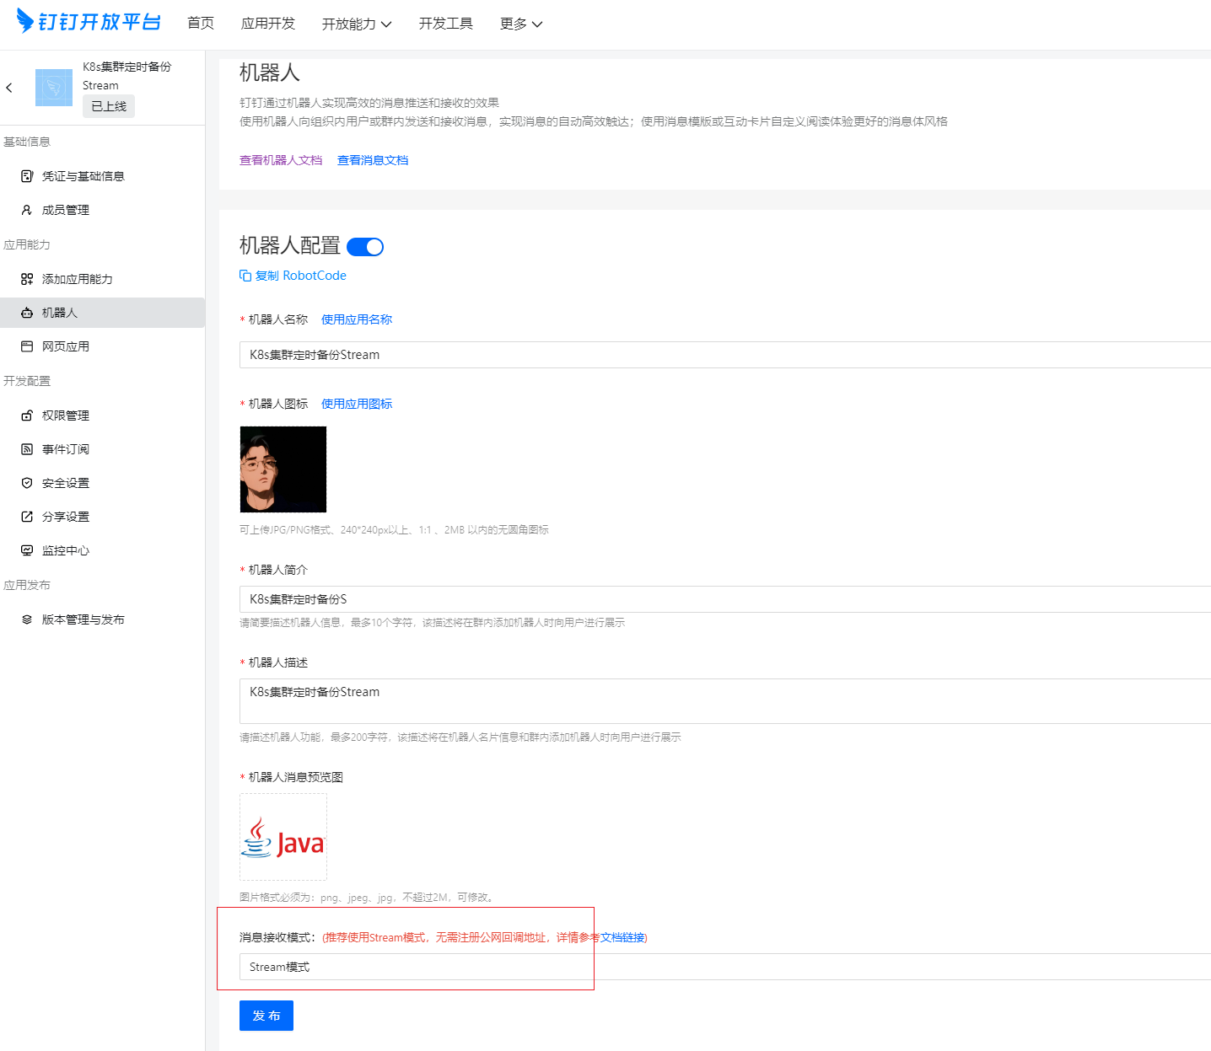Click the app avatar icon in sidebar
The width and height of the screenshot is (1211, 1051).
pyautogui.click(x=54, y=88)
